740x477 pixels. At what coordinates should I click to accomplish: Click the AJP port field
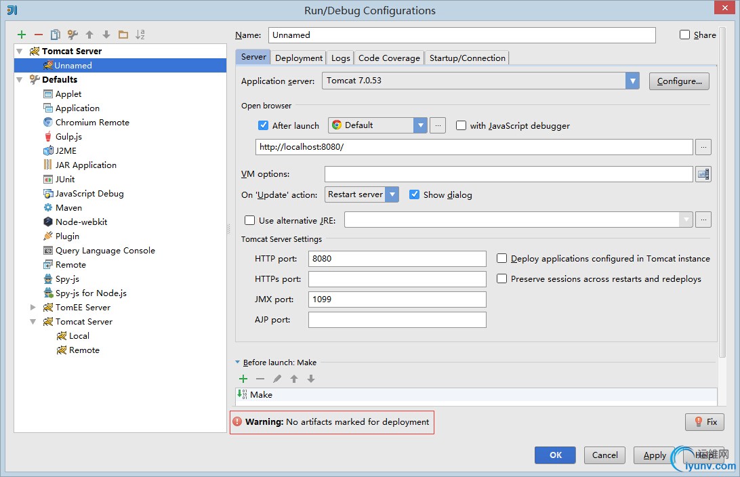pyautogui.click(x=397, y=319)
